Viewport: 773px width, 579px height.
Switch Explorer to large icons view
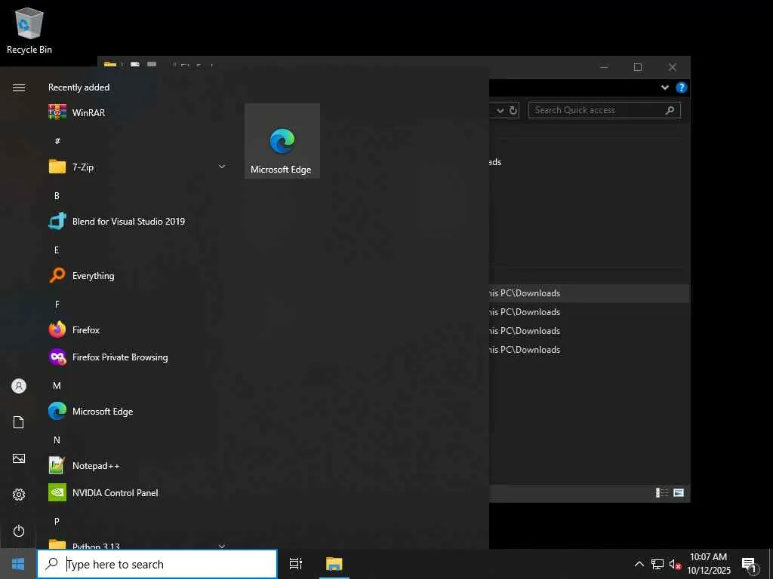point(679,492)
